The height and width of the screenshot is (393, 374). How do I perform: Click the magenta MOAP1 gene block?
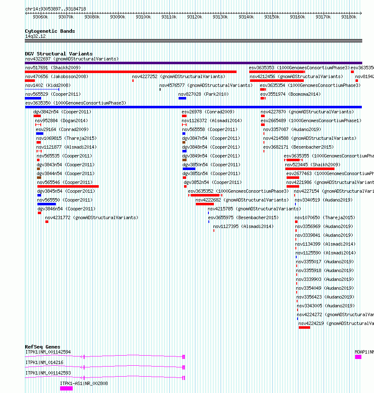pos(358,357)
